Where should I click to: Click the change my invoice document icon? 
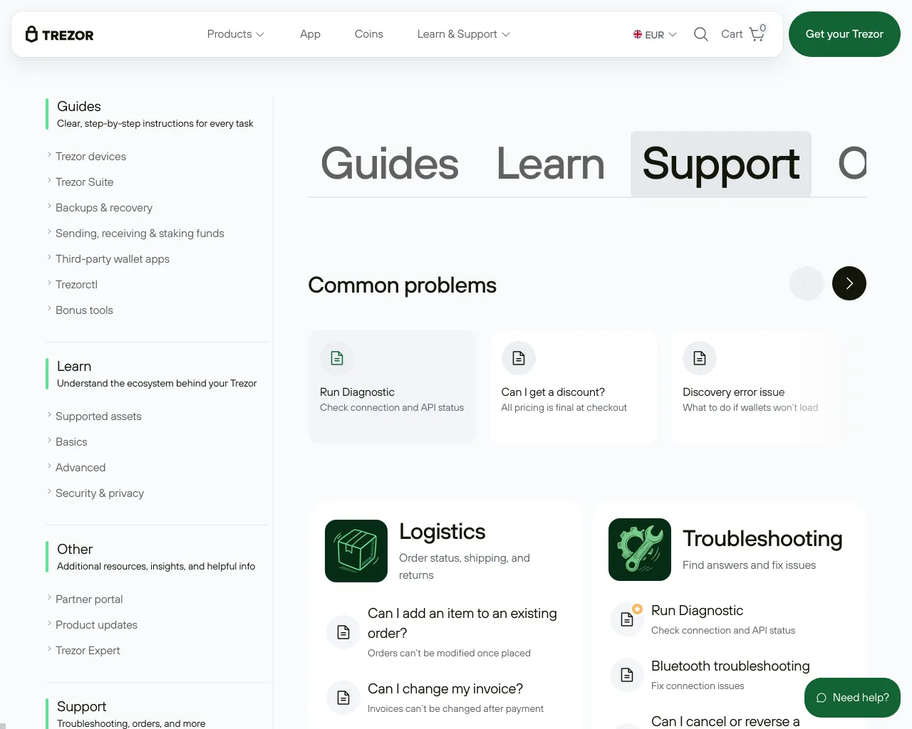point(343,698)
